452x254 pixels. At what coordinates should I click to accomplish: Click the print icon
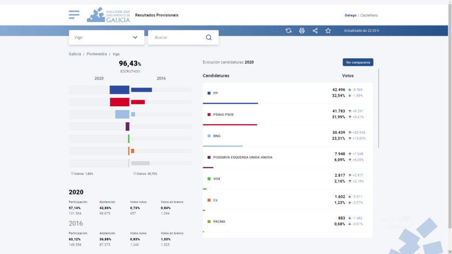coord(302,31)
